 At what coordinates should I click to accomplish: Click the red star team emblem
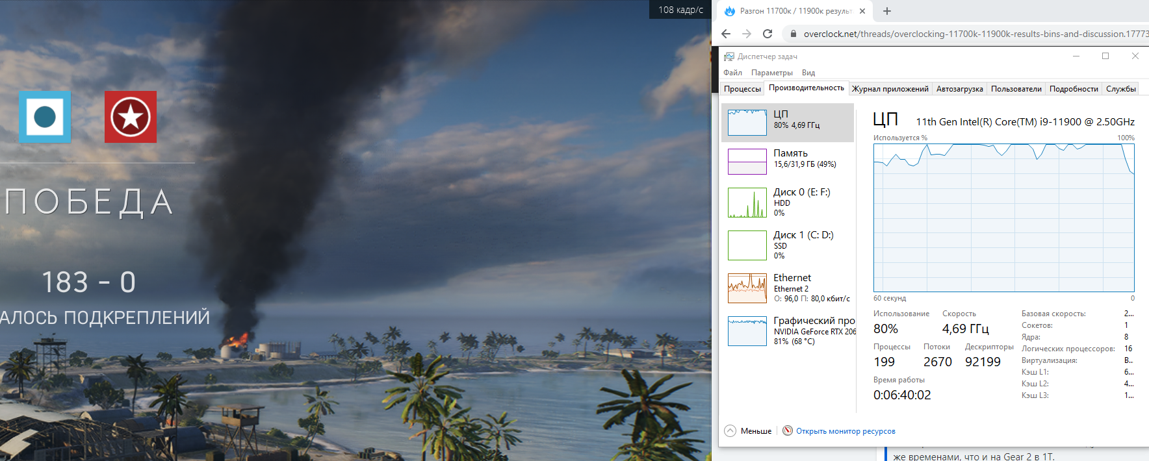pos(131,117)
